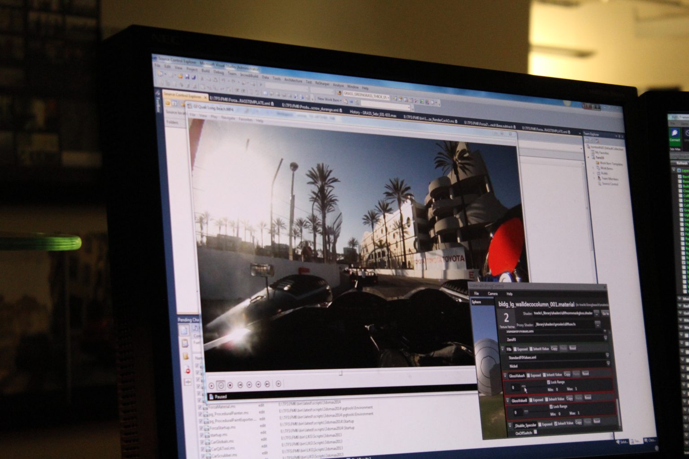
Task: Select the Save icon in Visual Studio toolbar
Action: (x=187, y=78)
